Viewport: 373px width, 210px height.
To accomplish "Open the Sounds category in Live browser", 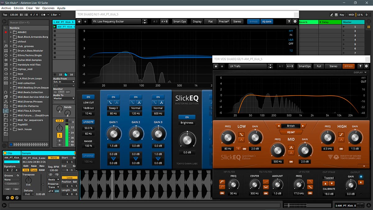I will (6, 46).
